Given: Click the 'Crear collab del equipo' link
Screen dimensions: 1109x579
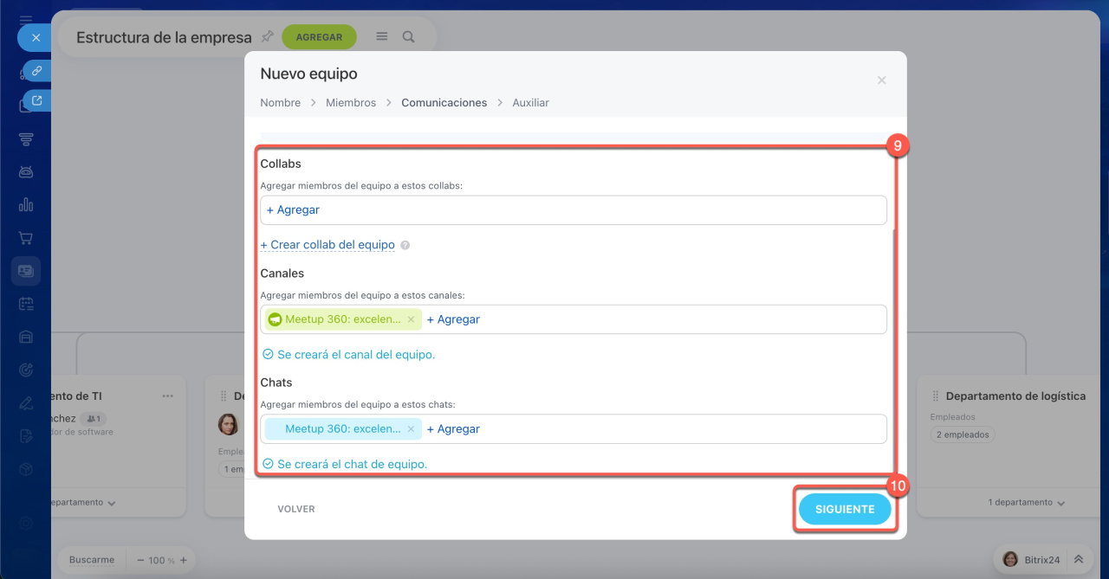Looking at the screenshot, I should pos(328,245).
